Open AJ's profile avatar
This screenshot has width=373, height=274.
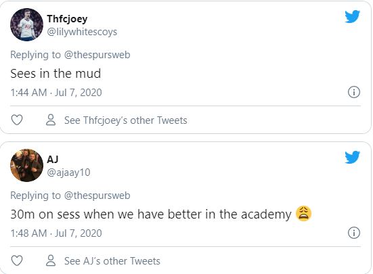[x=26, y=165]
